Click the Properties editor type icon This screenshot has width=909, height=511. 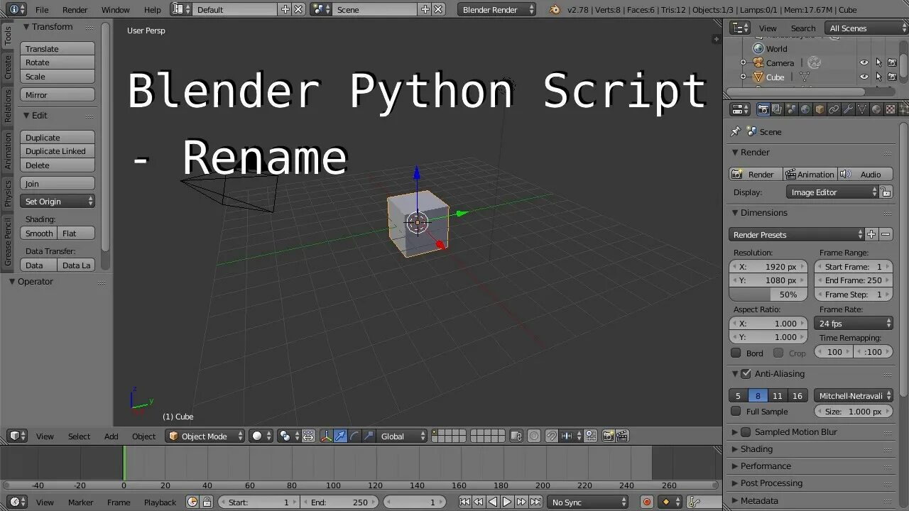pyautogui.click(x=740, y=109)
